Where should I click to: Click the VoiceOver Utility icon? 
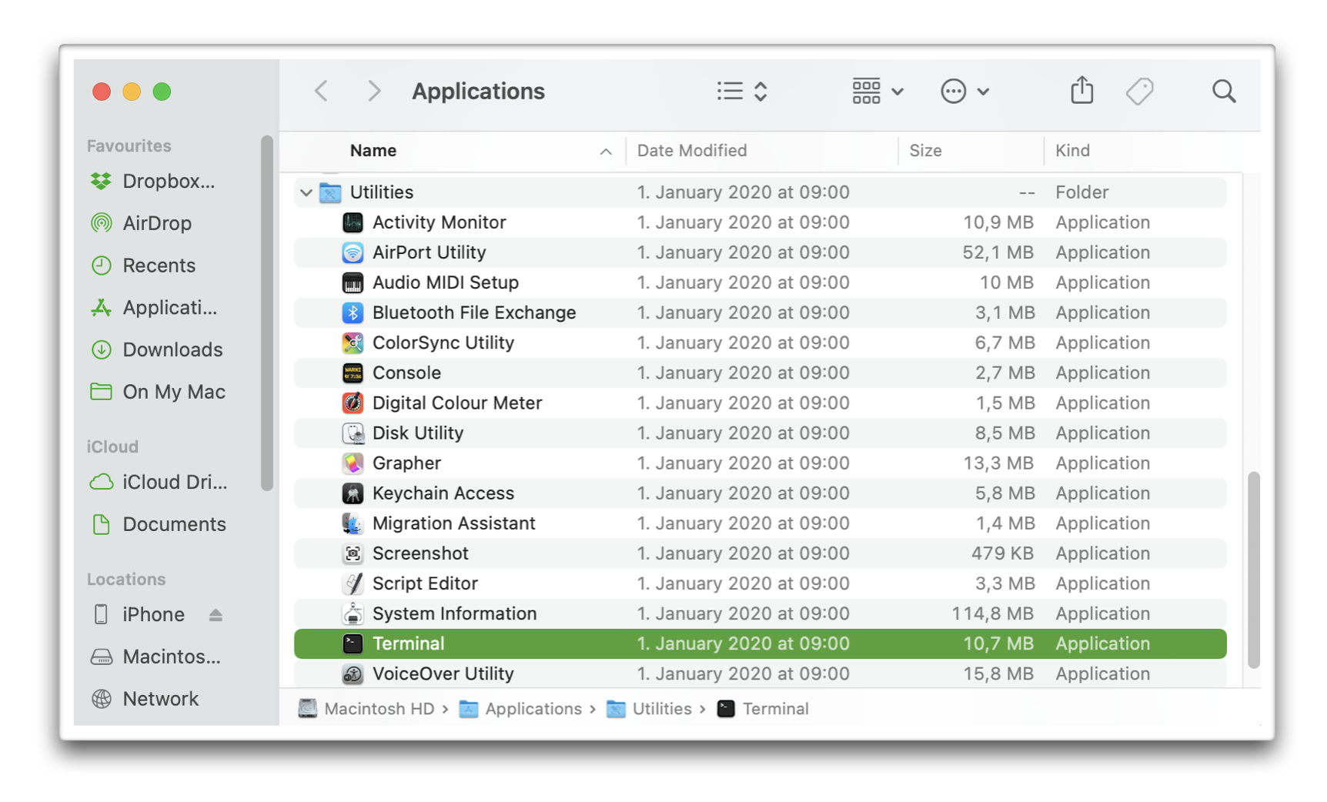[x=353, y=673]
